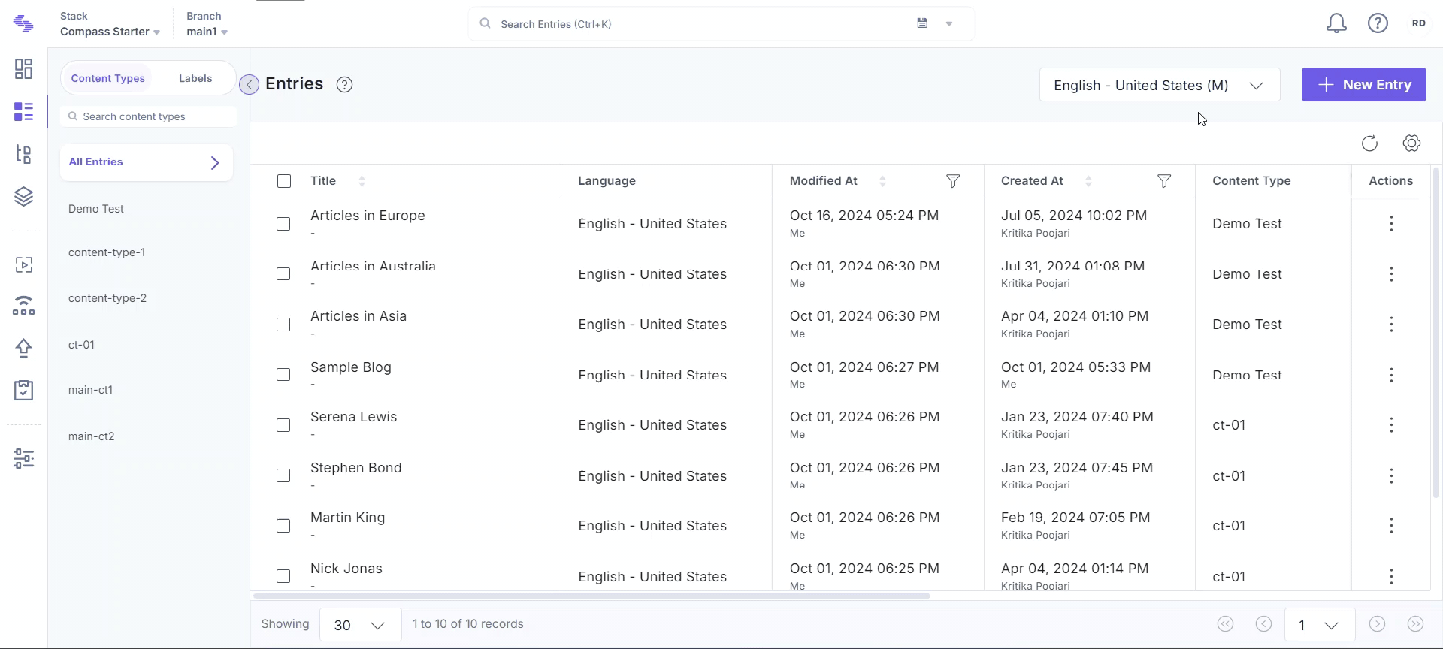Click the Contentstack logo icon
This screenshot has height=649, width=1443.
coord(23,23)
